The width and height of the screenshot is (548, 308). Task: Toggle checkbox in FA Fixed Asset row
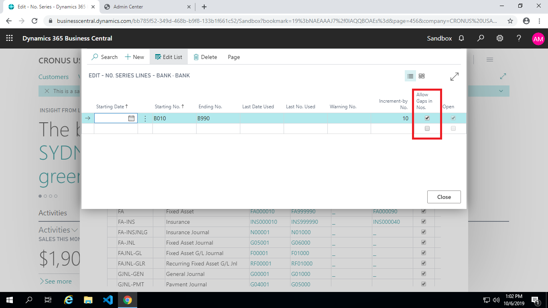coord(424,211)
